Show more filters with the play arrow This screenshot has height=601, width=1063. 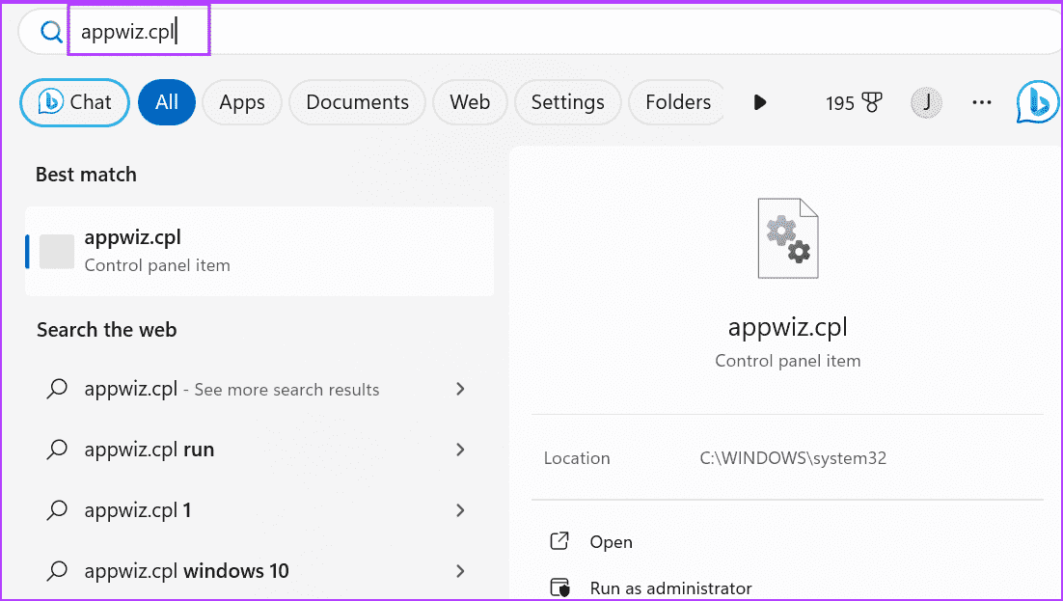pyautogui.click(x=760, y=102)
